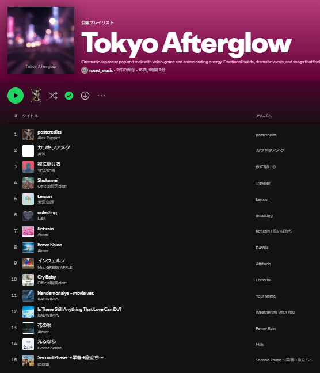Click the Shukumei track cover art
The width and height of the screenshot is (320, 373).
coord(28,183)
